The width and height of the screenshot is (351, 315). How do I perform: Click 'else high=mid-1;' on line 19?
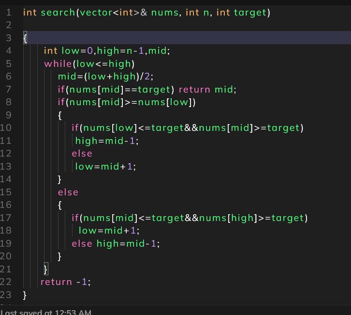[116, 244]
